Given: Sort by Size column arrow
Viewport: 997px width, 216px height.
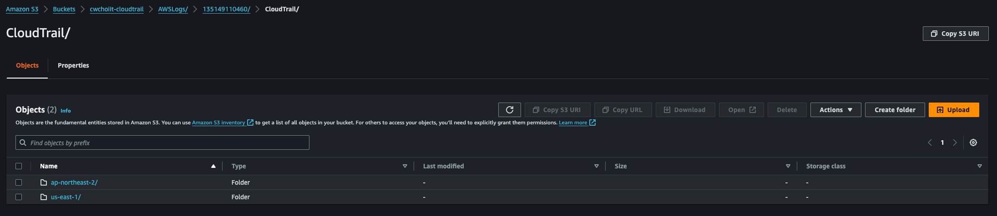Looking at the screenshot, I should [x=788, y=166].
